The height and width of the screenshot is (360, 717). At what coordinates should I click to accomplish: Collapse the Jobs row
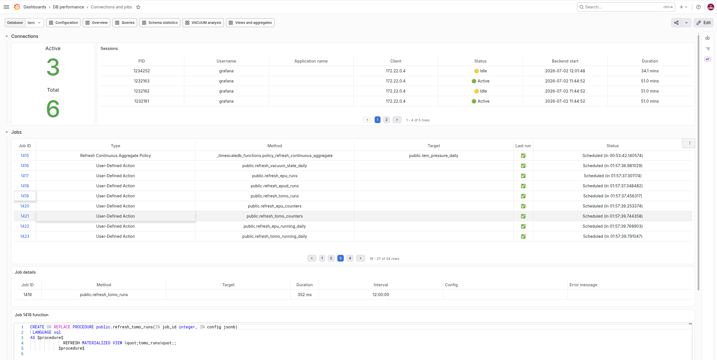pyautogui.click(x=7, y=132)
